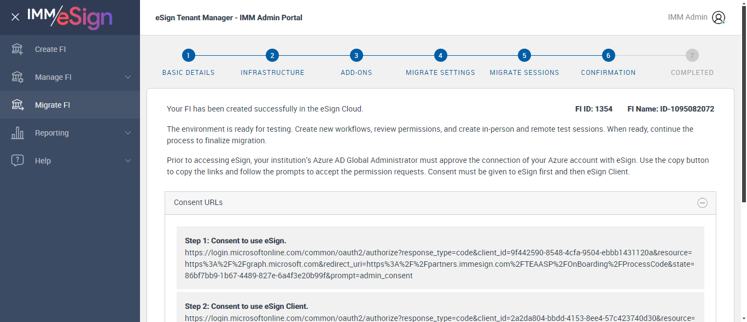The width and height of the screenshot is (747, 322).
Task: Go to step 1 circle
Action: point(188,55)
